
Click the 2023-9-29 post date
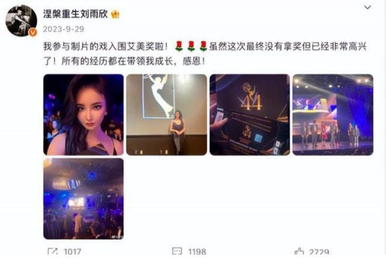click(64, 29)
